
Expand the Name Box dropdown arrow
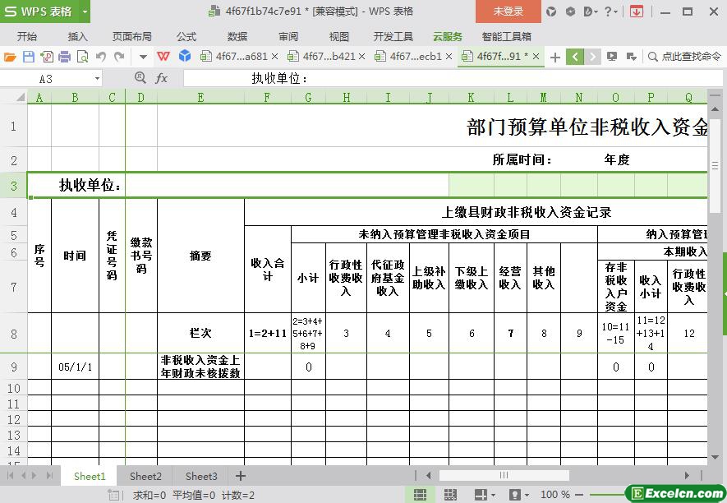[97, 79]
